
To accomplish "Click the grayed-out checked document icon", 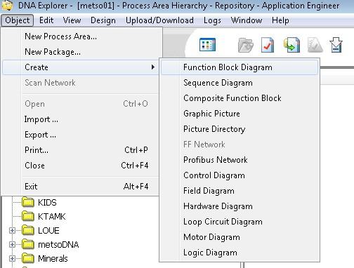I will 315,45.
